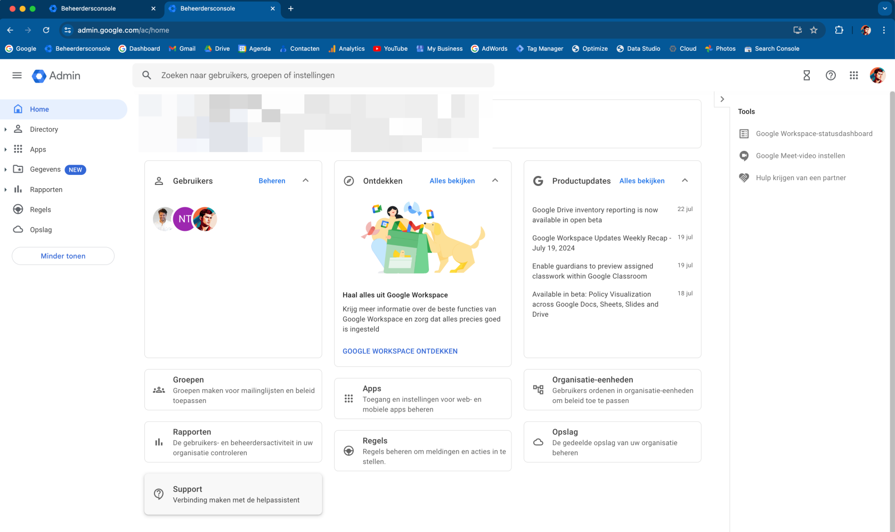895x532 pixels.
Task: Open the Tag Manager bookmark
Action: pyautogui.click(x=540, y=49)
